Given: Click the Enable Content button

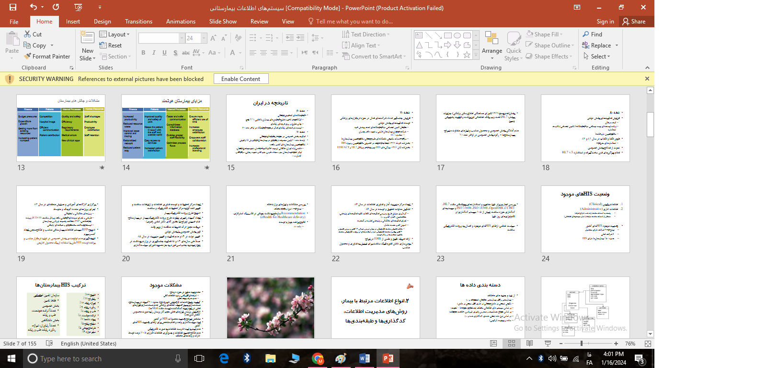Looking at the screenshot, I should pos(240,79).
